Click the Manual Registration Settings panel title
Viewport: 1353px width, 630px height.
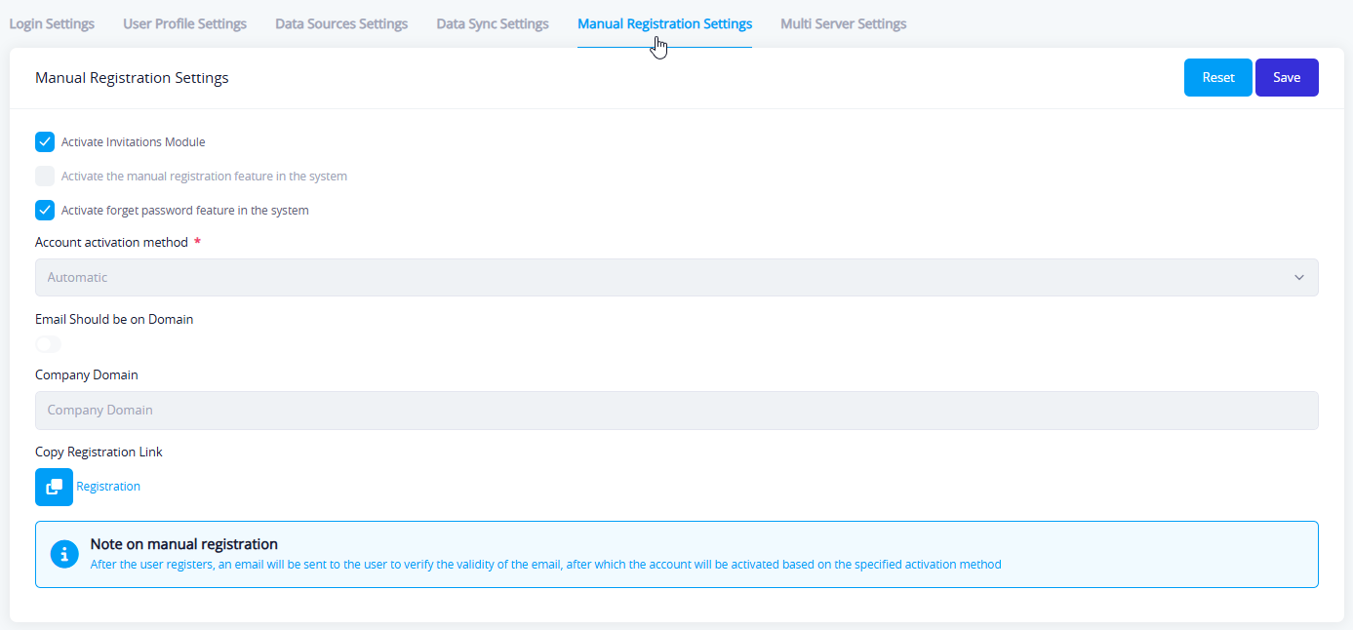pyautogui.click(x=132, y=78)
